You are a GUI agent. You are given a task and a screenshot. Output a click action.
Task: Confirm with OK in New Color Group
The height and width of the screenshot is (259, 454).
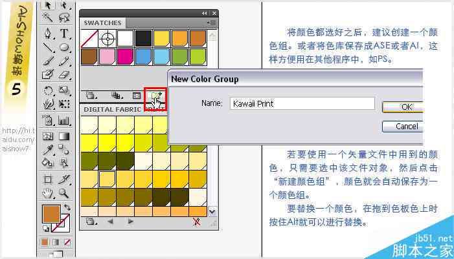tap(402, 107)
